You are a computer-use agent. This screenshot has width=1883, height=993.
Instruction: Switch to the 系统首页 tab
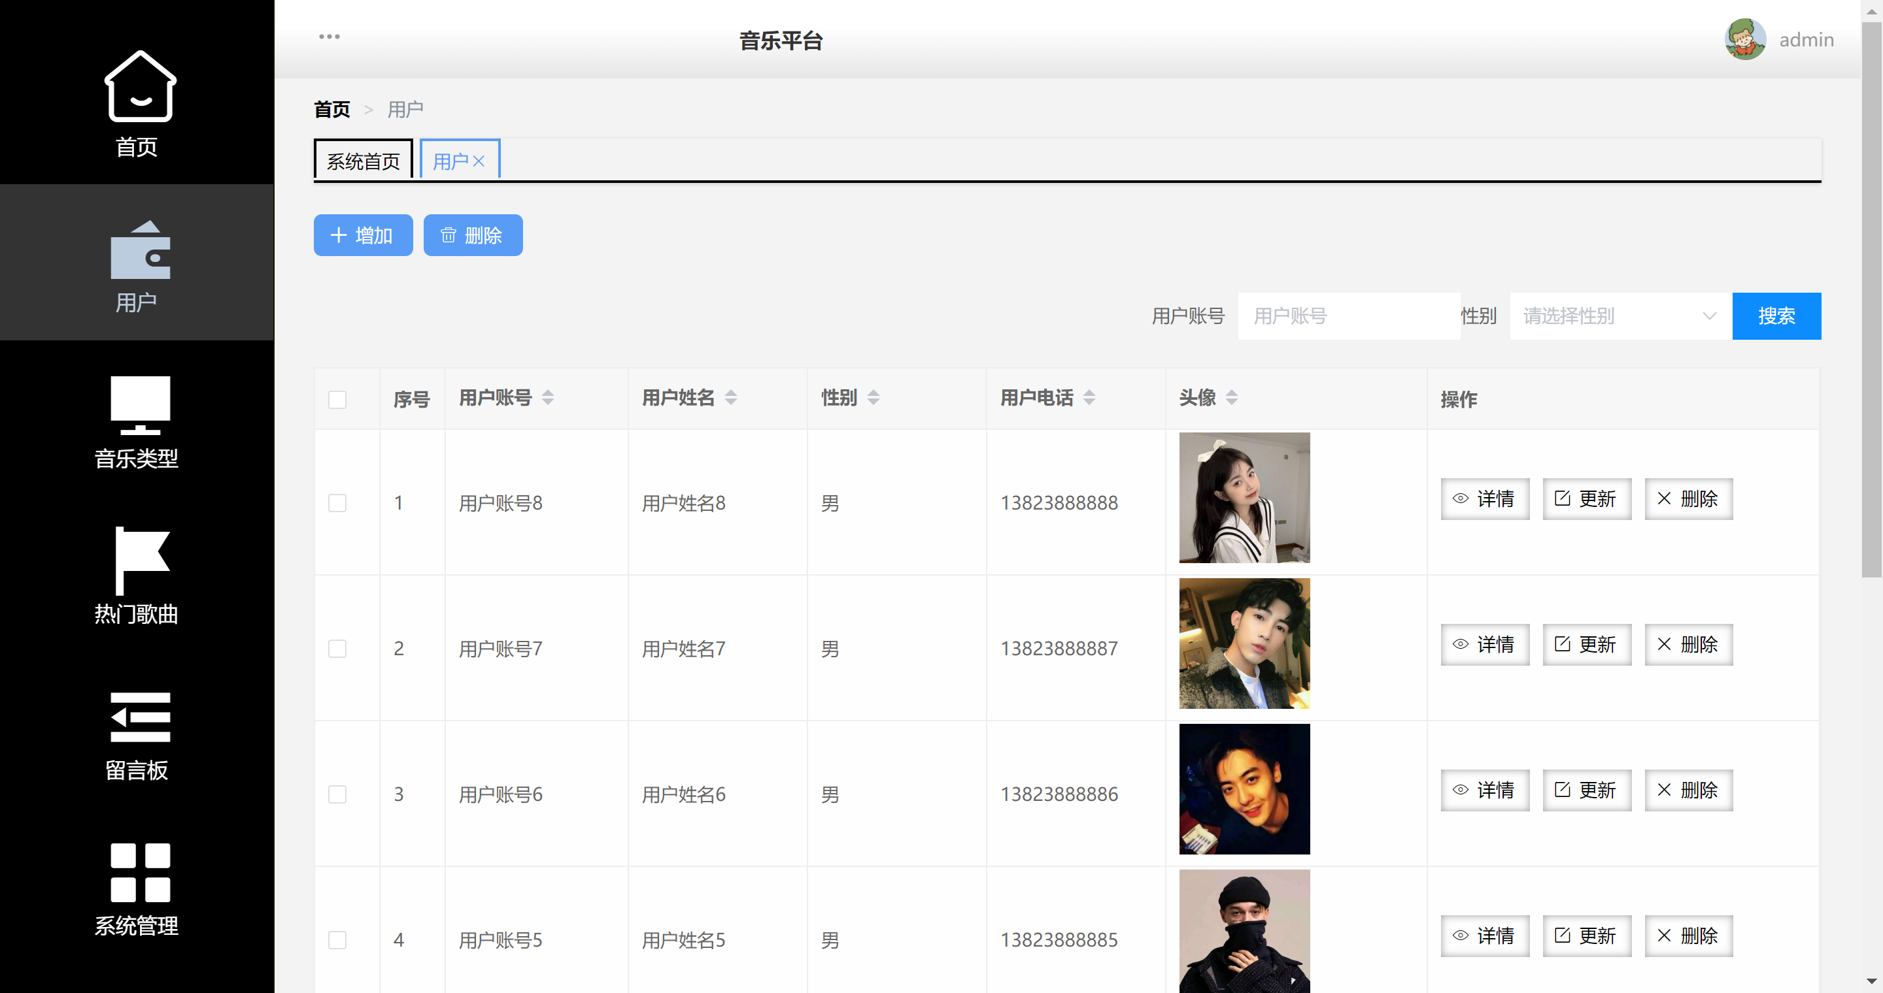coord(364,161)
